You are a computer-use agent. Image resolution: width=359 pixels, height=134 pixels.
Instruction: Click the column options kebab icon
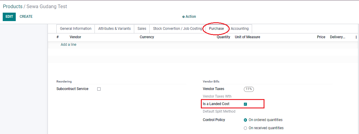[356, 37]
